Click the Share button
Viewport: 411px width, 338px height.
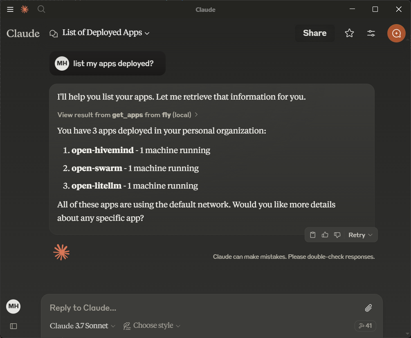[x=314, y=33]
